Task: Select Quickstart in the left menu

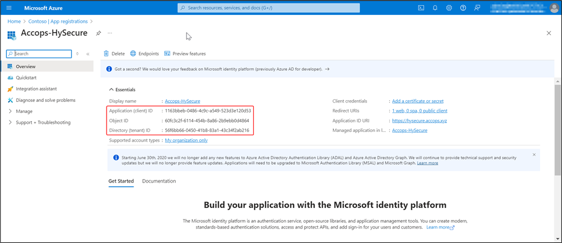Action: (x=28, y=78)
